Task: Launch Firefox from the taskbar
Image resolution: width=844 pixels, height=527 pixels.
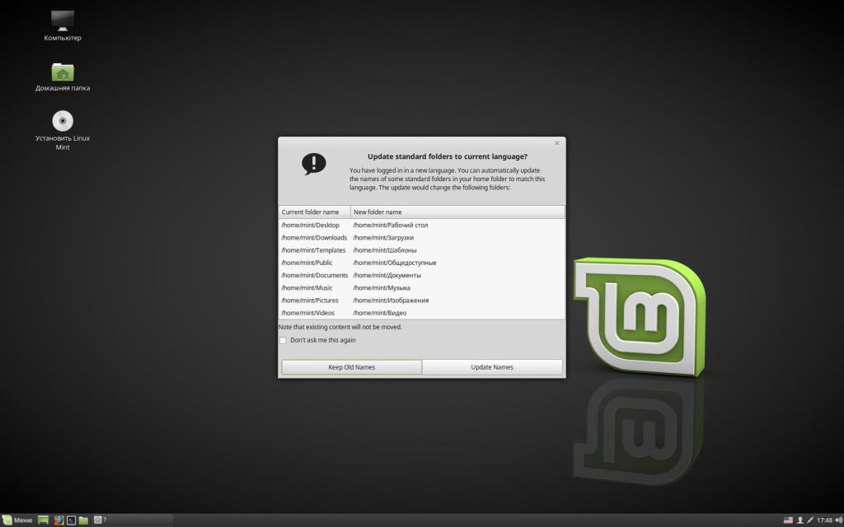Action: tap(59, 520)
